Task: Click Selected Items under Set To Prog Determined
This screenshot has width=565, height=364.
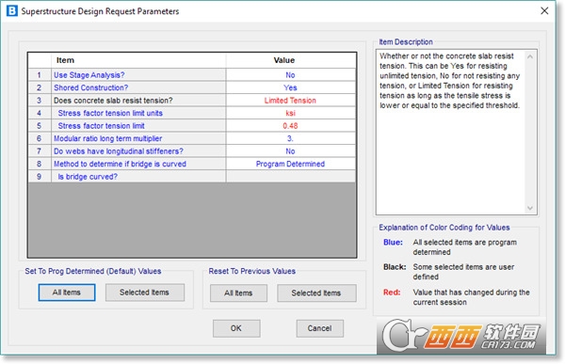Action: [x=145, y=293]
